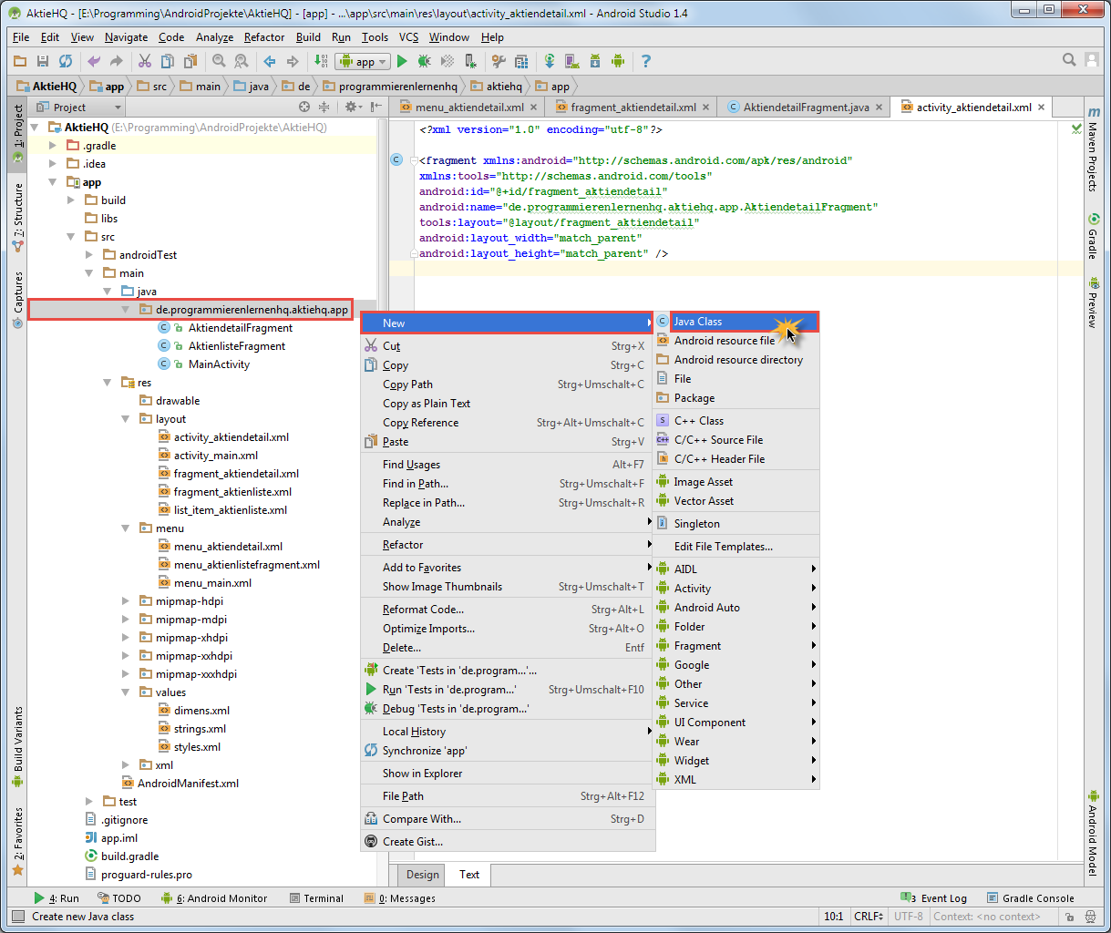Choose Copy Path from the context menu
The image size is (1111, 933).
click(508, 384)
